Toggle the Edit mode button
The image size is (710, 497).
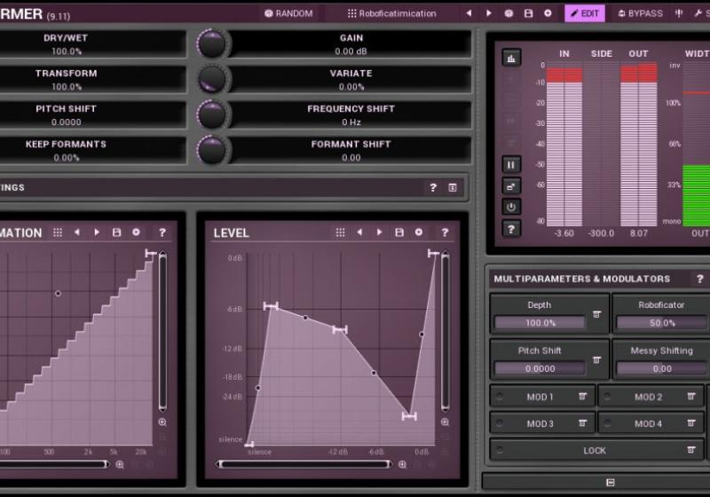coord(584,13)
